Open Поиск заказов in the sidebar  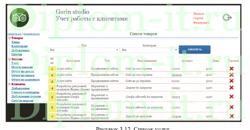coord(22,67)
